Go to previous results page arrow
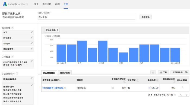The height and width of the screenshot is (105, 190). [181, 95]
